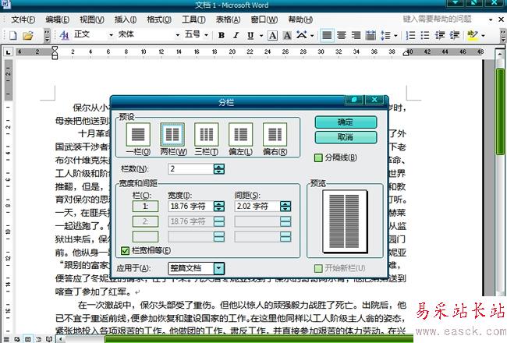Expand the line spacing dropdown arrow
Viewport: 507px width, 343px height.
click(x=395, y=35)
